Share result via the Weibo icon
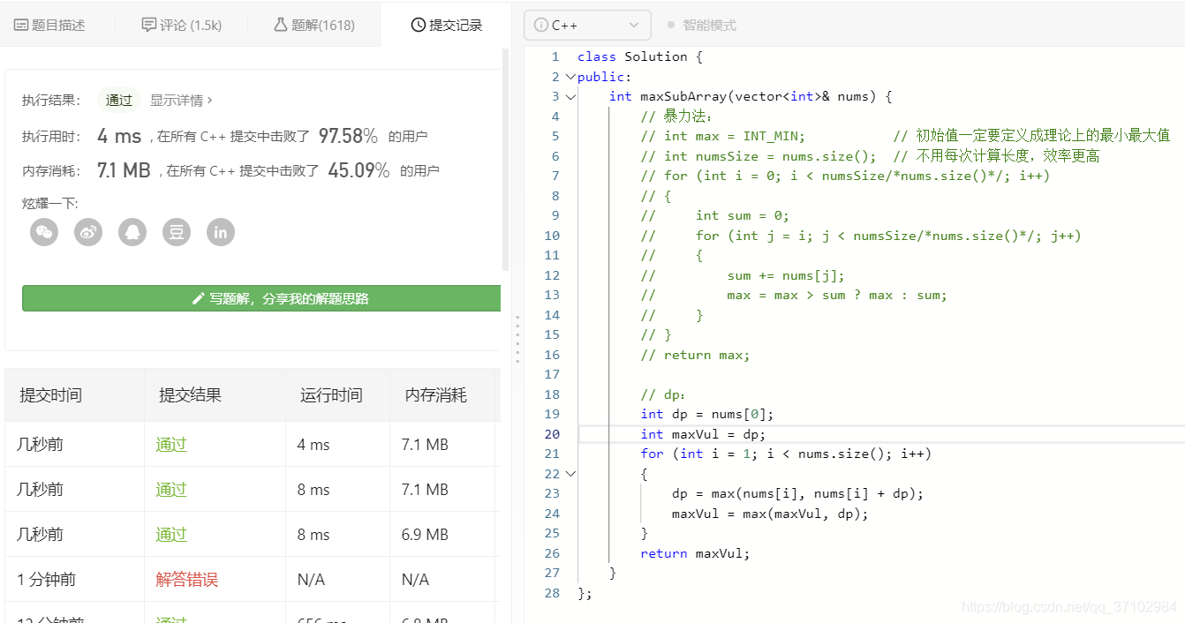The height and width of the screenshot is (623, 1185). tap(87, 232)
